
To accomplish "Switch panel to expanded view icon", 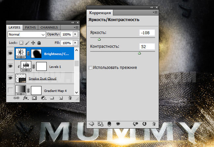I will coord(100,124).
